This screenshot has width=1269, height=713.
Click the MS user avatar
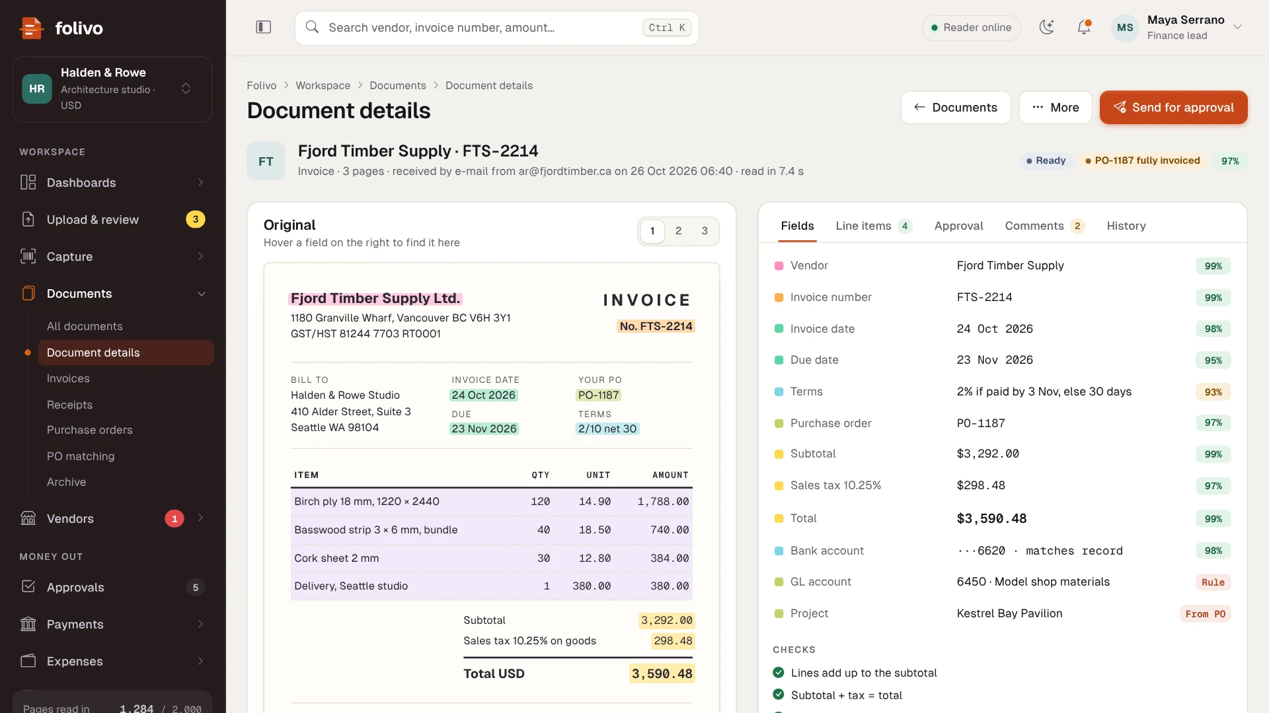[x=1125, y=28]
